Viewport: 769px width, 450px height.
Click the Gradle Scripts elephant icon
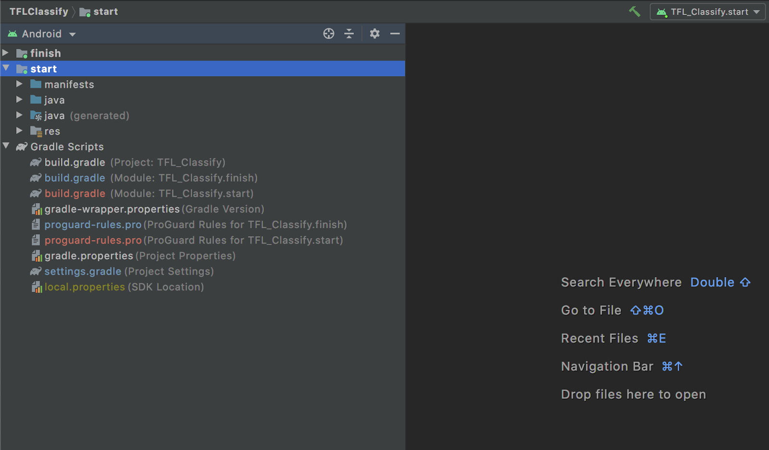(22, 147)
